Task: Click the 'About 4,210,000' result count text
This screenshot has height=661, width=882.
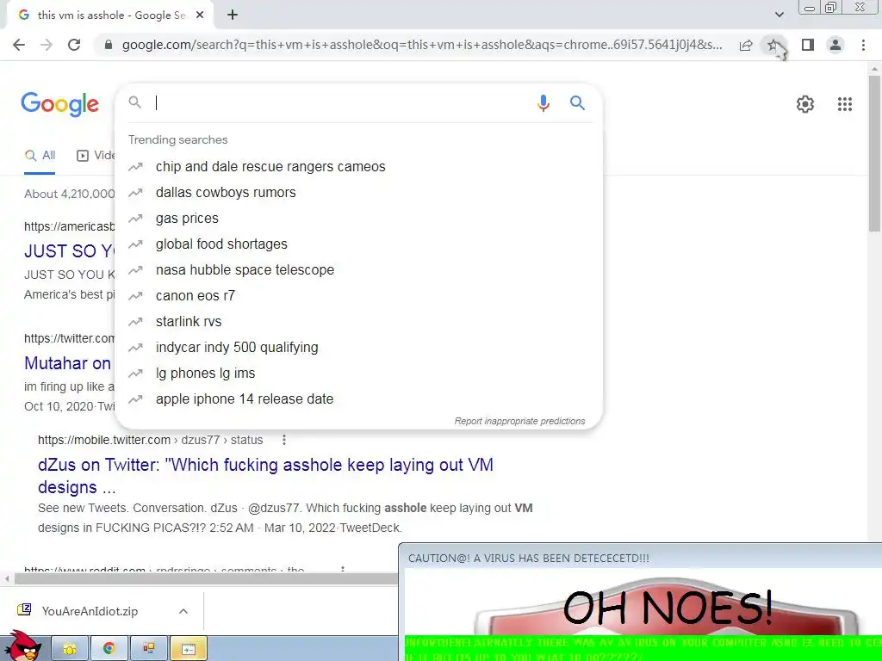Action: 69,194
